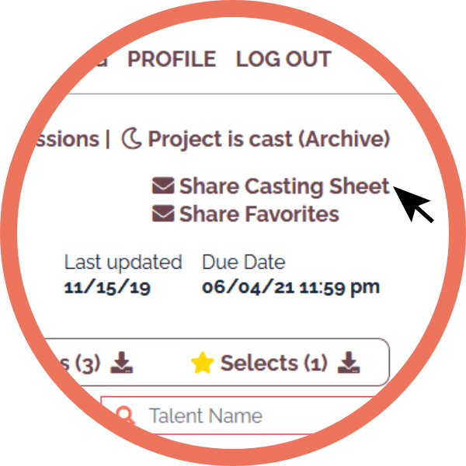
Task: Click the Due Date label
Action: point(244,262)
